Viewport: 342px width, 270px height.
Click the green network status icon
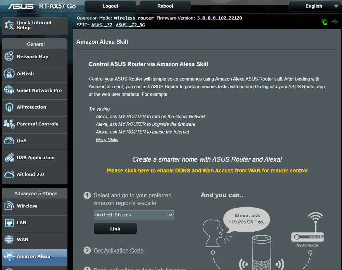point(324,22)
